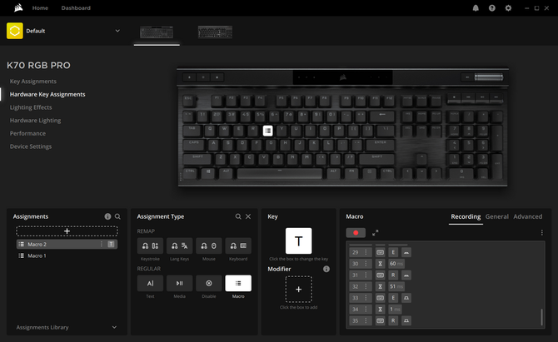Click the E key in step 29
This screenshot has height=342, width=558.
click(393, 252)
